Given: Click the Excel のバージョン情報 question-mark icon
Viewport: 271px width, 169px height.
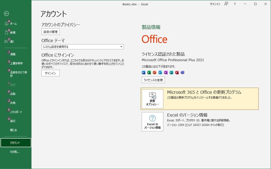Looking at the screenshot, I should pyautogui.click(x=153, y=118).
